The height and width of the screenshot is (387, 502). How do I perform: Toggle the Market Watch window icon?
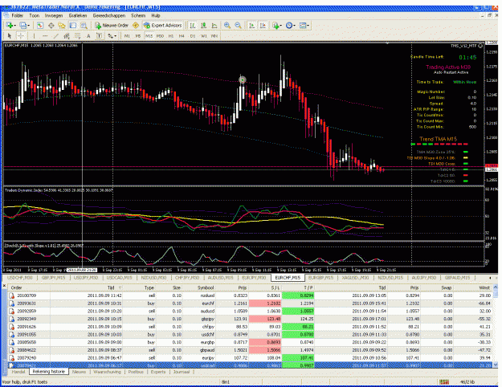pos(40,25)
